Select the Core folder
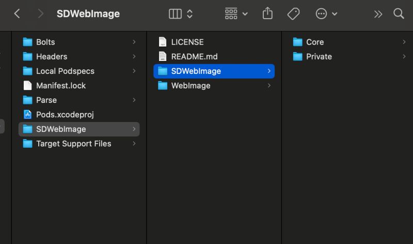This screenshot has width=413, height=244. coord(349,42)
